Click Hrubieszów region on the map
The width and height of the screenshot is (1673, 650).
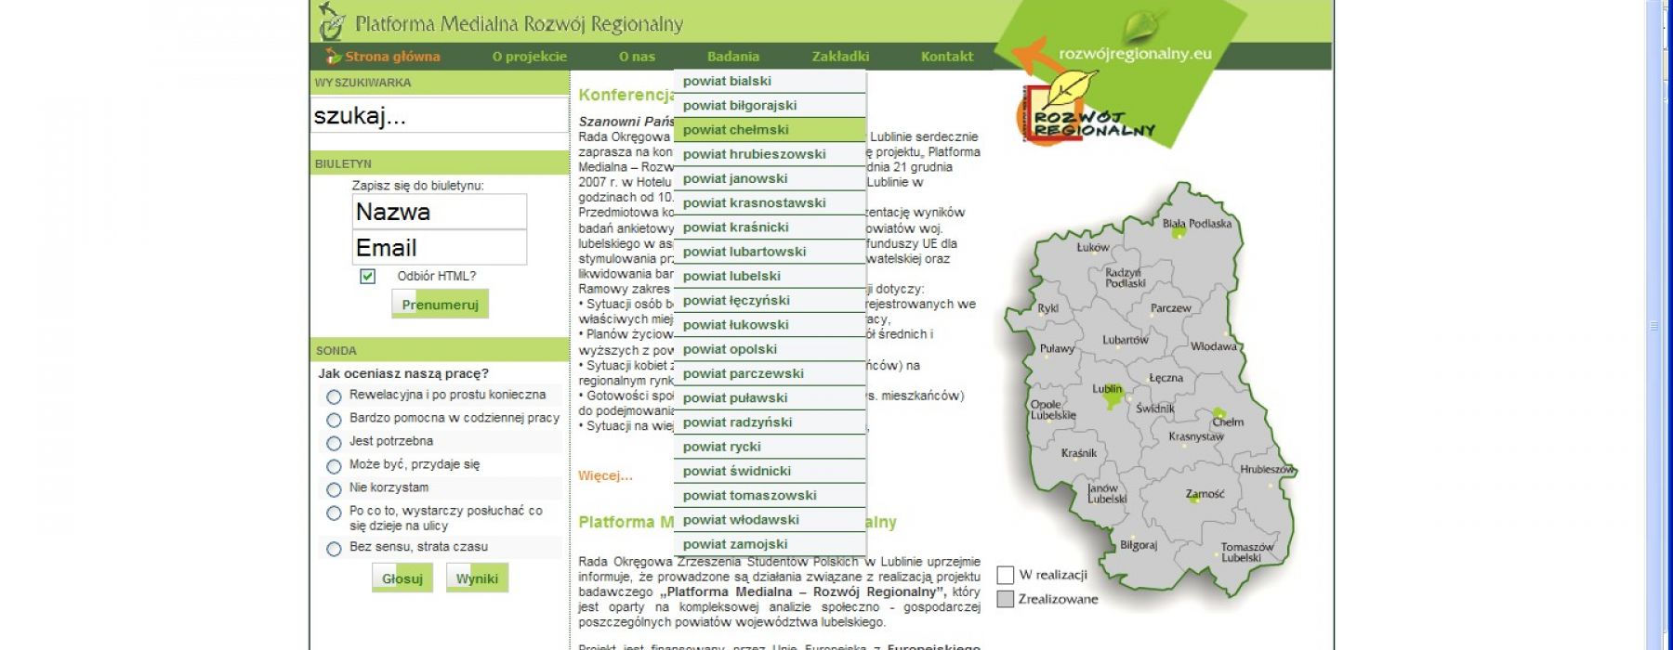tap(1267, 469)
